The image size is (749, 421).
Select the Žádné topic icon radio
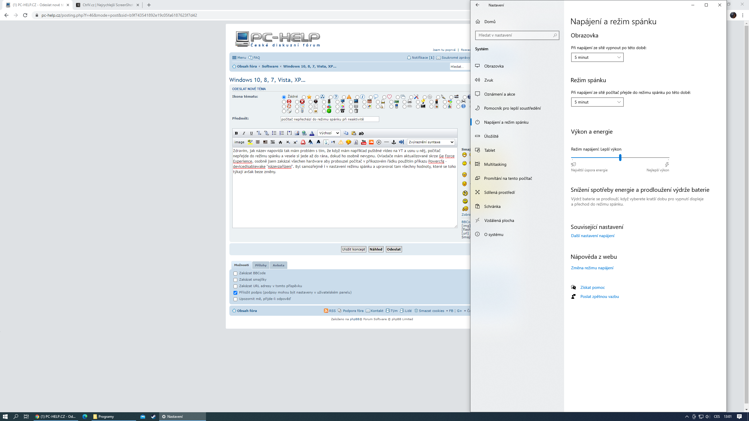tap(284, 97)
